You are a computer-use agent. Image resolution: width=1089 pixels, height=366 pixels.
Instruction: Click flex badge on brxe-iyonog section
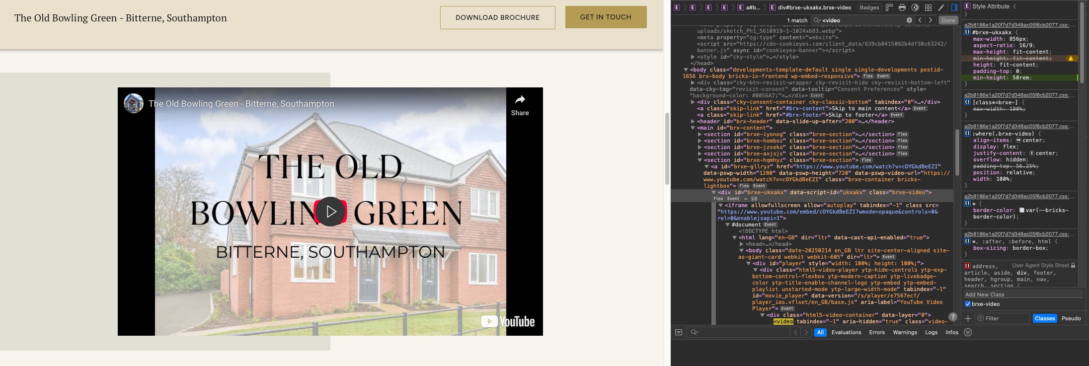(903, 135)
